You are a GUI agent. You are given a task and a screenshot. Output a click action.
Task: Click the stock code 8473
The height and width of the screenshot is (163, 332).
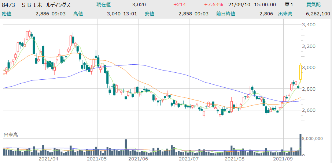pos(9,5)
